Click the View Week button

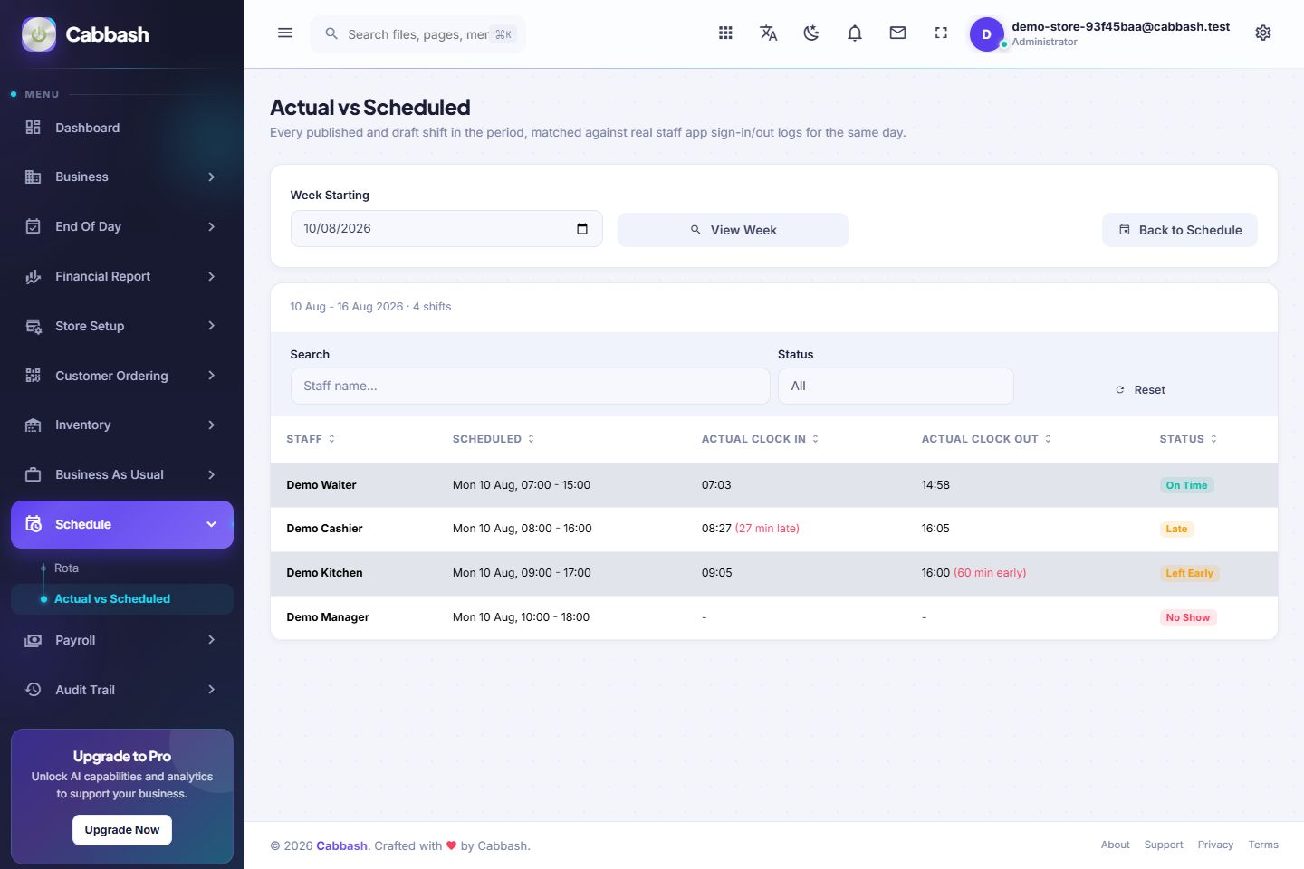(733, 230)
